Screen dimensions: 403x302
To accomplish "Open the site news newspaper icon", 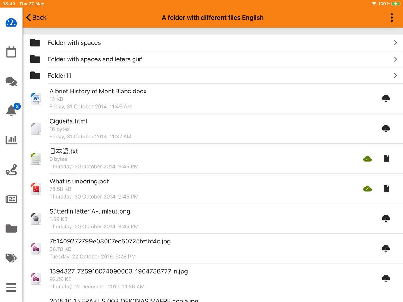I will 11,199.
